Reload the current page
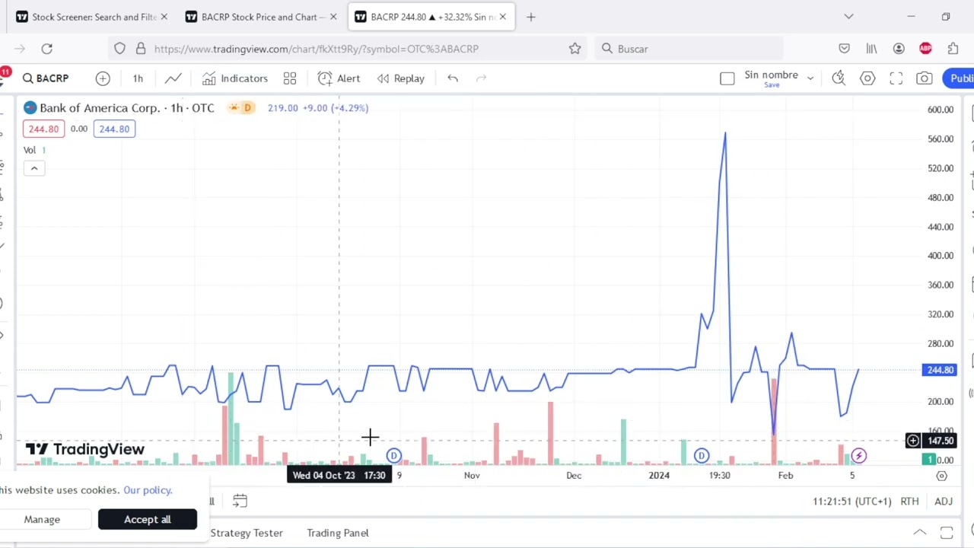 click(x=47, y=49)
